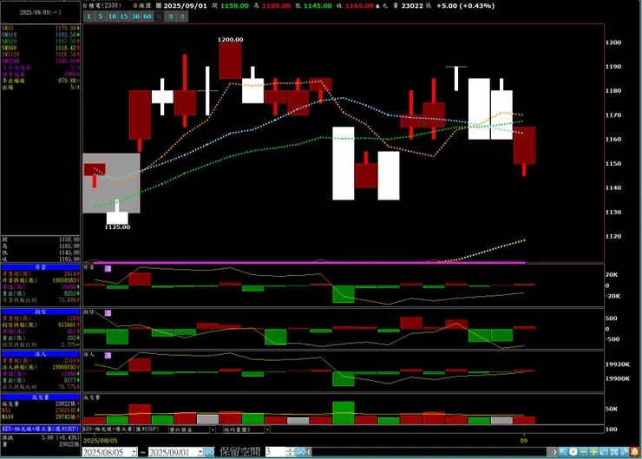
Task: Click the grey highlighted first candle box
Action: pos(111,183)
